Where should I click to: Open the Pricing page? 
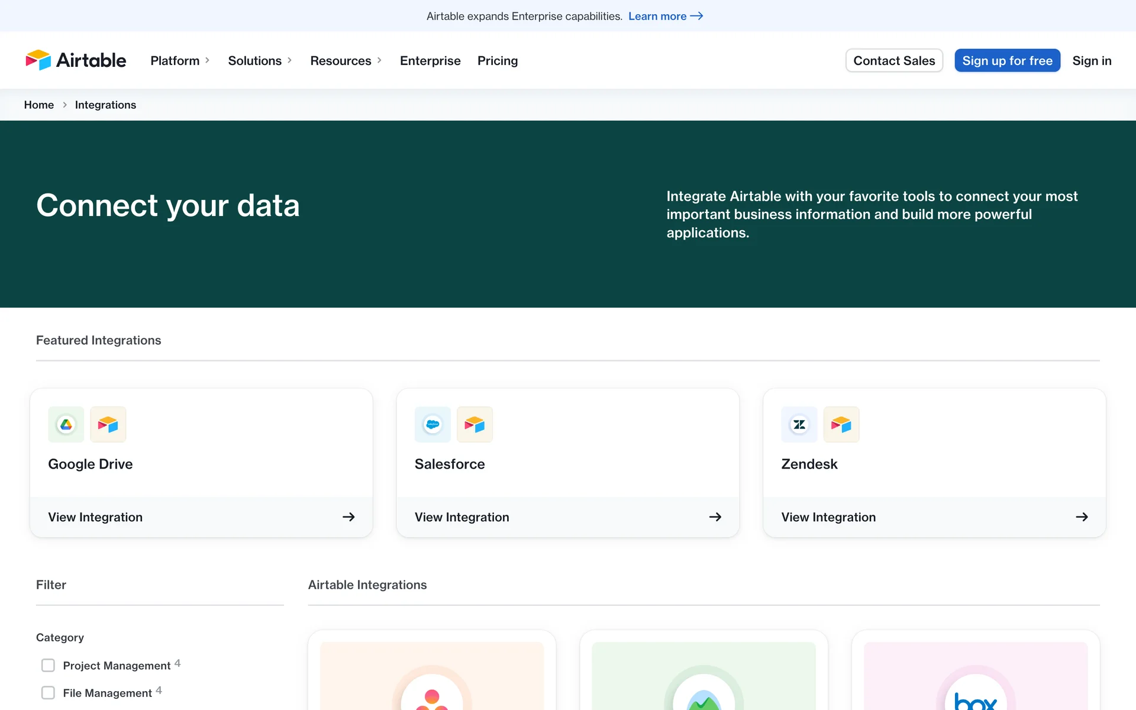tap(498, 61)
